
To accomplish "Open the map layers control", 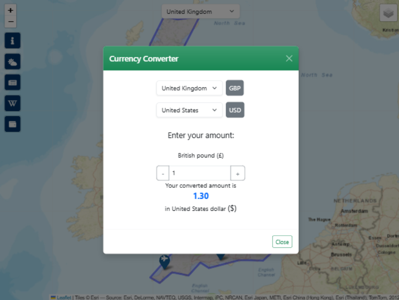I will (388, 14).
